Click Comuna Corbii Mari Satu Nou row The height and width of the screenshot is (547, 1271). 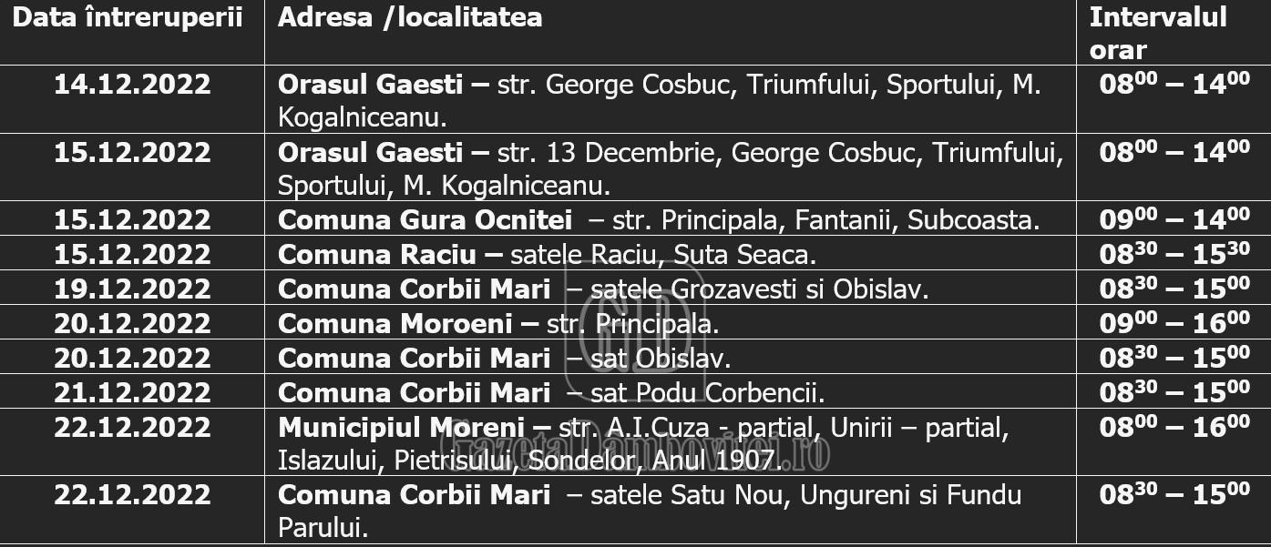tap(650, 511)
